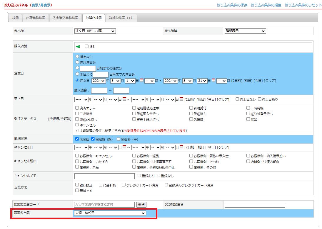The width and height of the screenshot is (322, 229).
Task: Click into the キャンセルメモ text field
Action: 104,176
